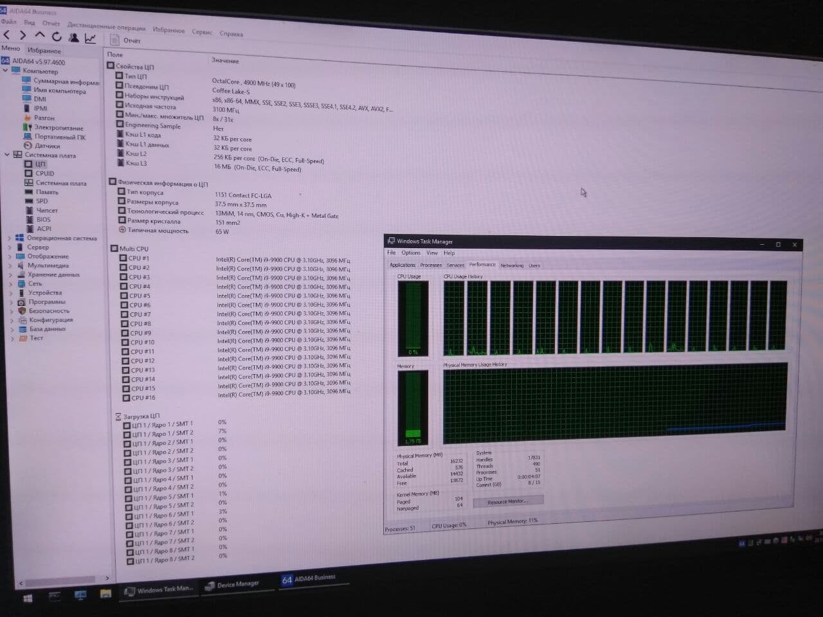Open the Электропитание power item
Screen dimensions: 823x617
pos(59,127)
